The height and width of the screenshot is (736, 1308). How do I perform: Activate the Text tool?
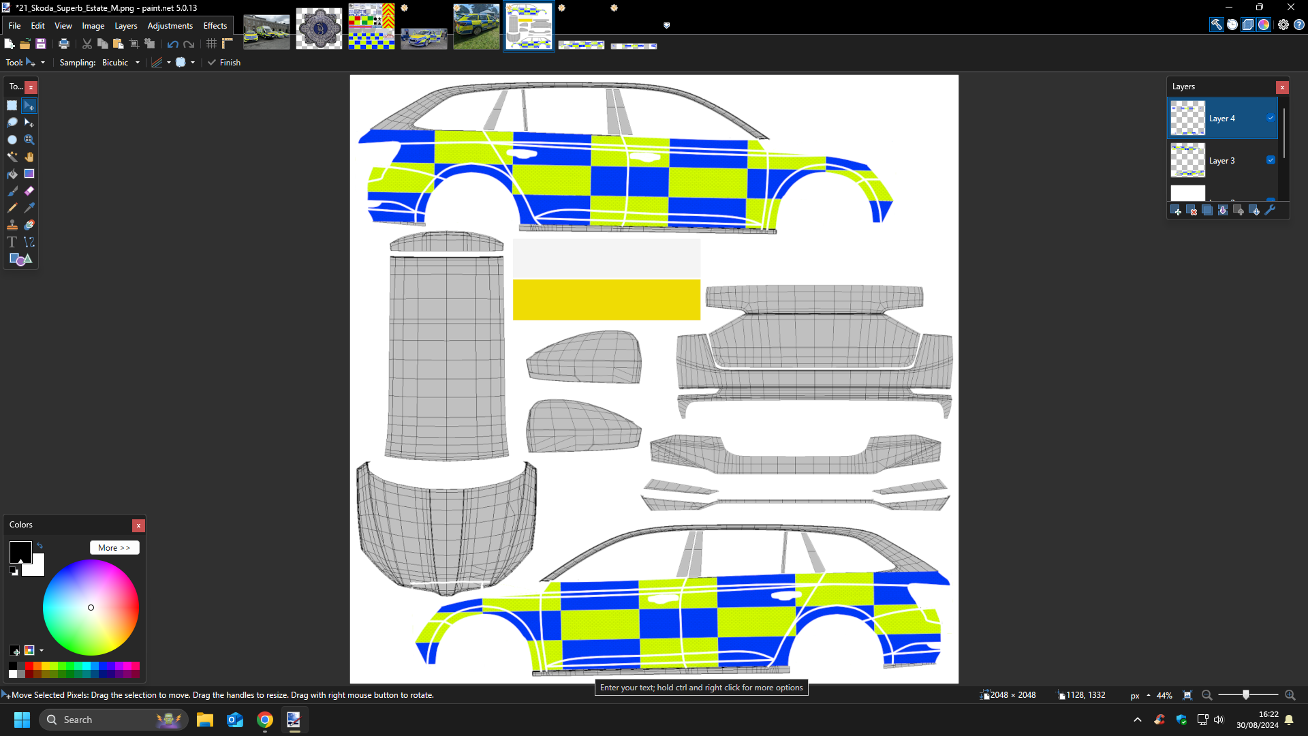tap(12, 242)
